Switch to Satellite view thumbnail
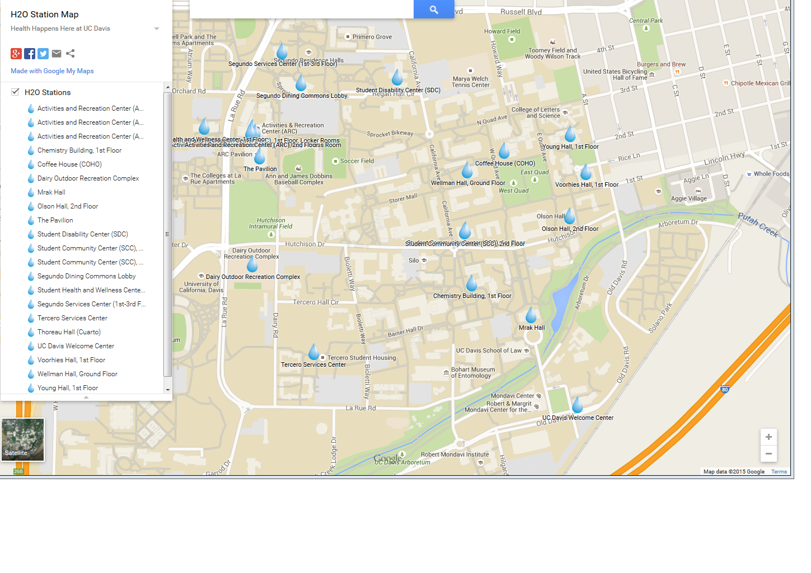Viewport: 811px width, 573px height. pyautogui.click(x=23, y=439)
